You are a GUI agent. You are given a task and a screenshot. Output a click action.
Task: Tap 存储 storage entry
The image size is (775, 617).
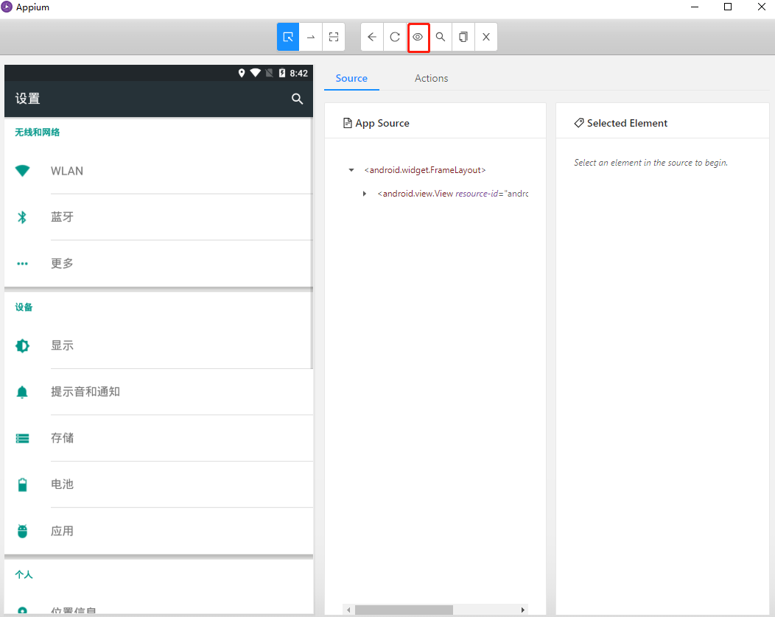coord(158,438)
